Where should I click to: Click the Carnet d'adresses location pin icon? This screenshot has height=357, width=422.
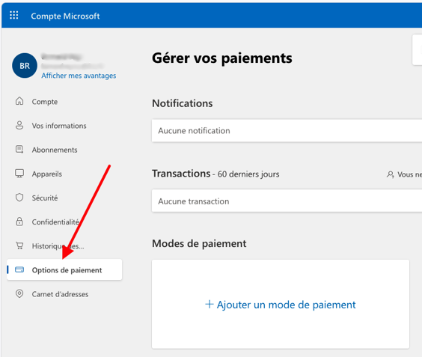[x=19, y=293]
